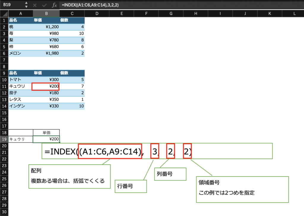Select row 11 header

(4, 86)
